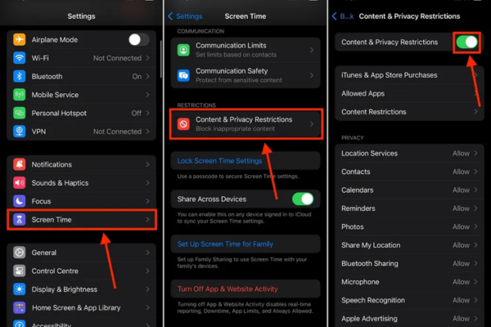Open Microphone Allow chevron
The width and height of the screenshot is (491, 327).
(475, 281)
